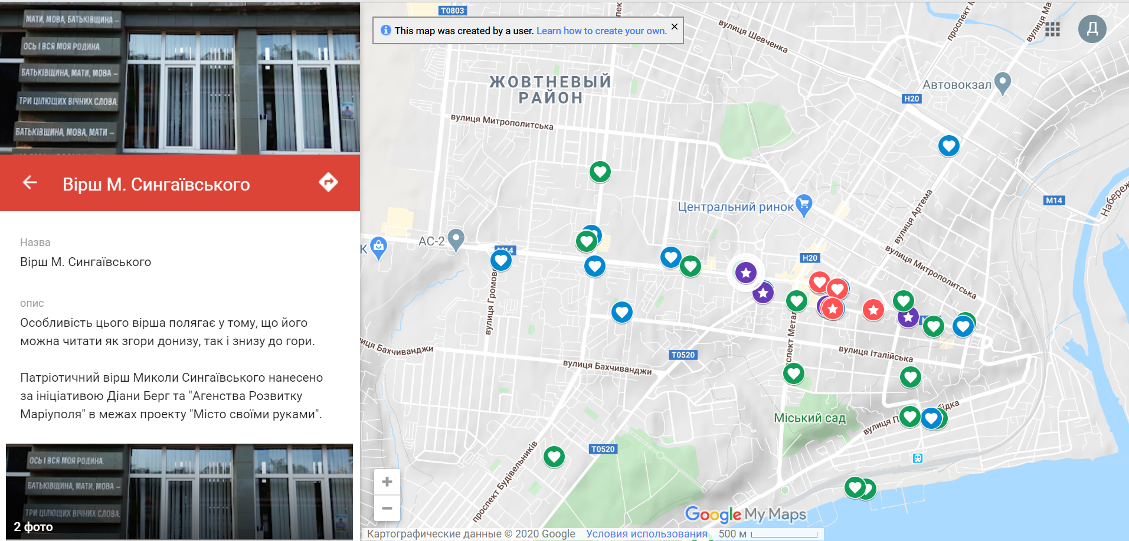Click the header photo of the poem
This screenshot has width=1129, height=541.
pos(179,77)
